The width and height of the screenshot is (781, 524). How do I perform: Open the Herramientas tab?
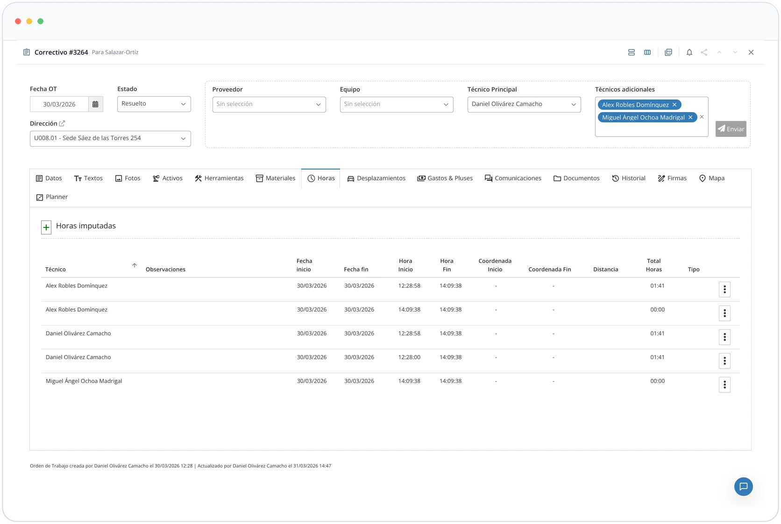click(219, 178)
